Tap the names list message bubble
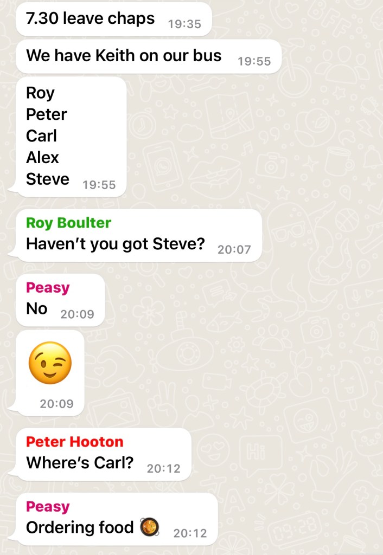 [x=71, y=137]
